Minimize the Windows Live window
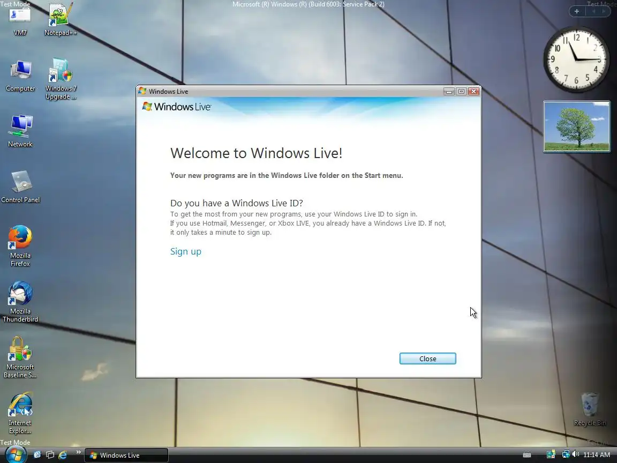 click(x=449, y=91)
